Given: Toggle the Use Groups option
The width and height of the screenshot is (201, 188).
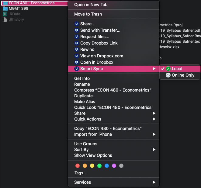Looking at the screenshot, I should click(86, 144).
